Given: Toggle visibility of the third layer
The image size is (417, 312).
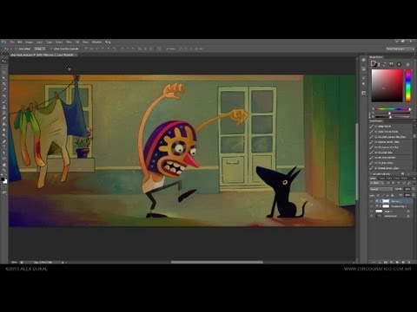Looking at the screenshot, I should coord(372,211).
